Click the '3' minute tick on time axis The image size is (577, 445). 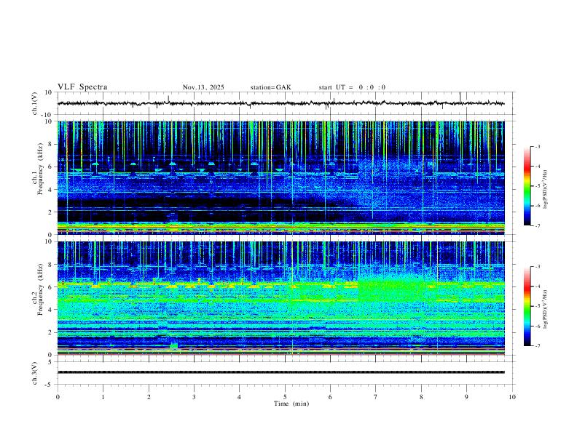194,397
